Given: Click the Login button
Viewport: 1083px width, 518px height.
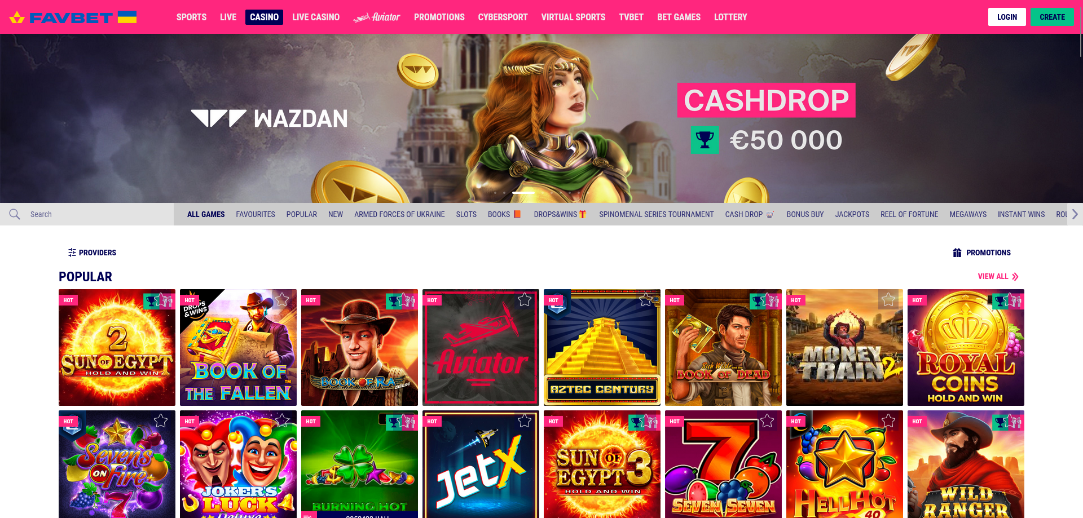Looking at the screenshot, I should tap(1007, 17).
